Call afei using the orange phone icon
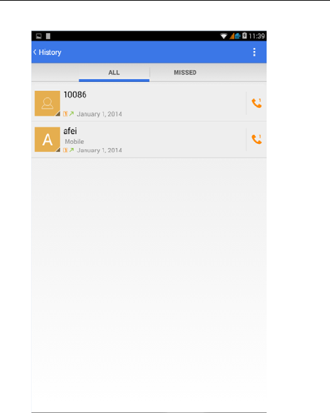 tap(256, 139)
